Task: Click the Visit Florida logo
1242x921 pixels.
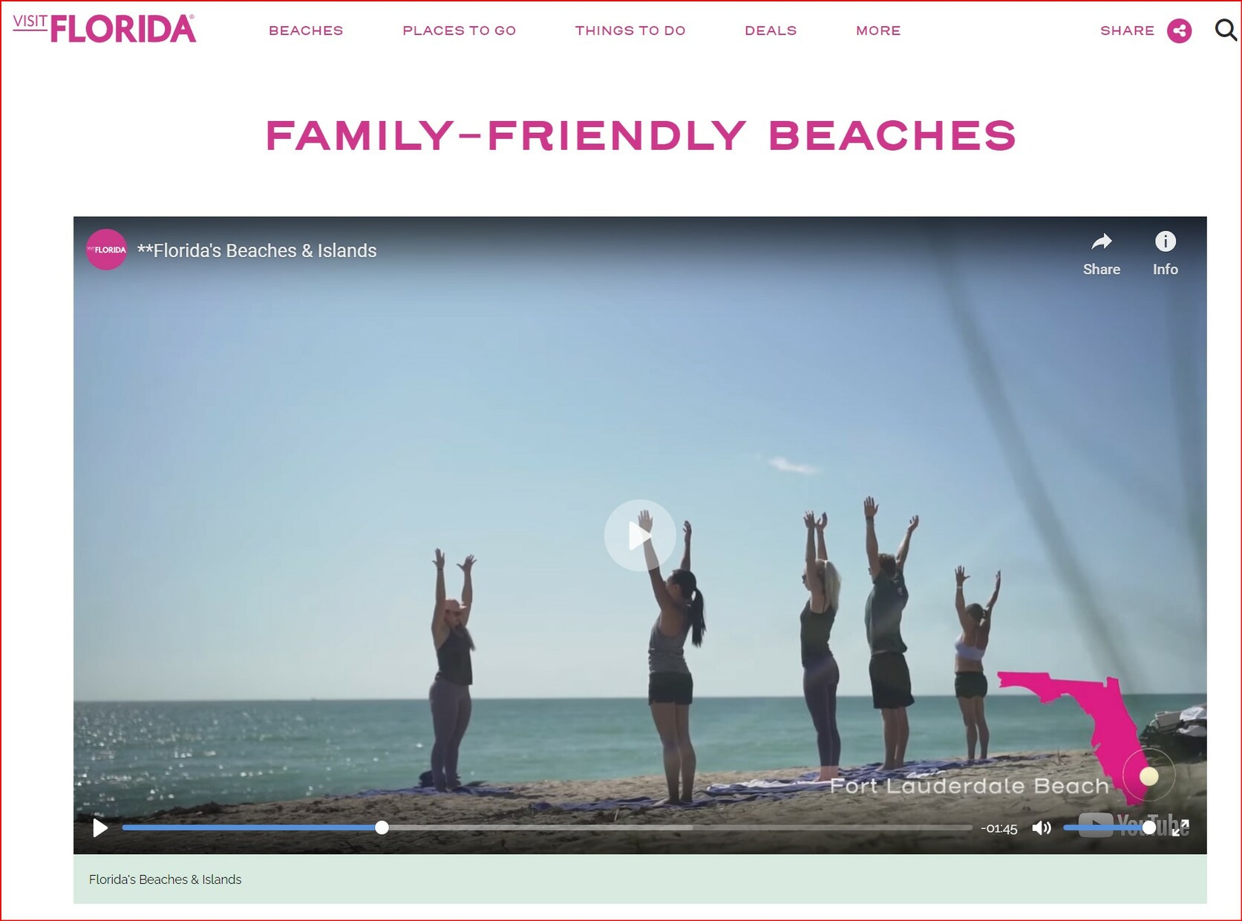Action: (105, 28)
